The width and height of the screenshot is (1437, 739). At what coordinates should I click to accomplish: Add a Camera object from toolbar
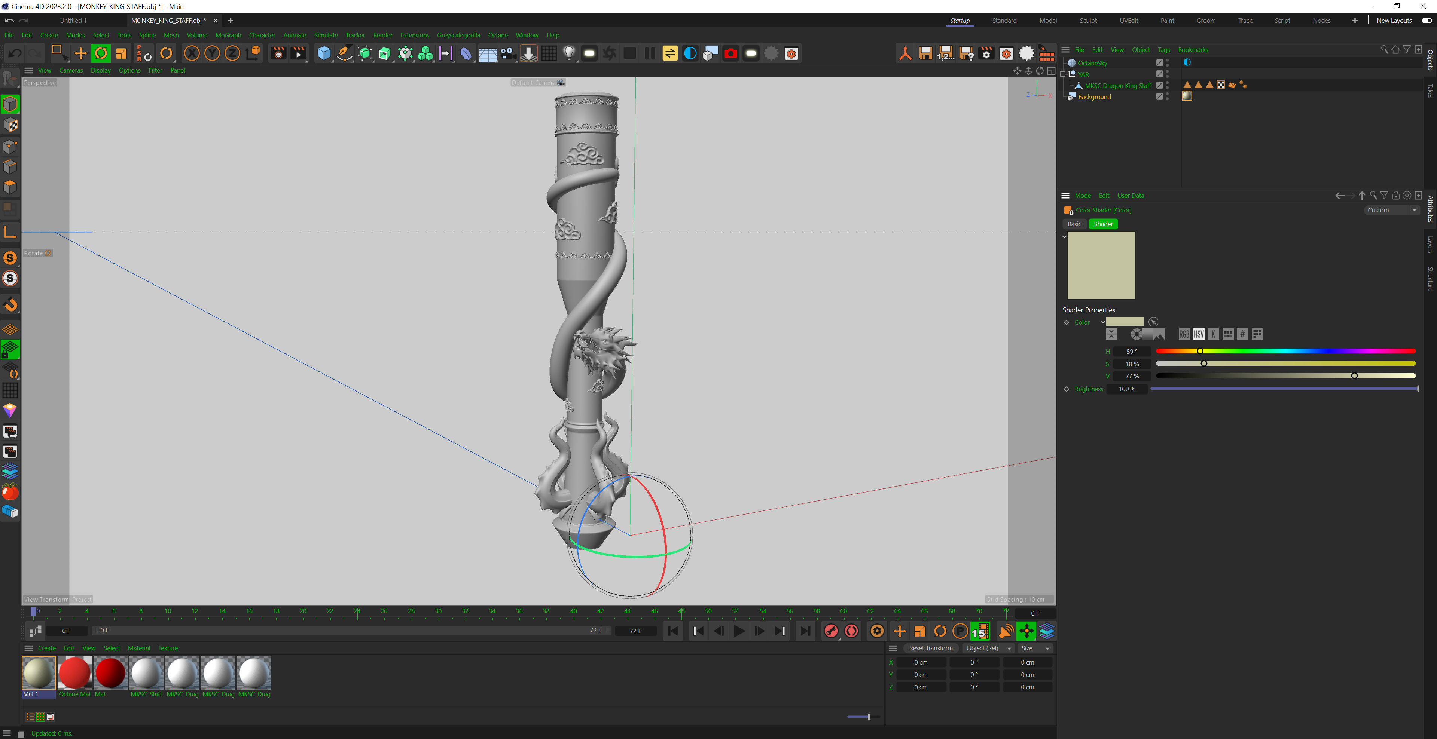pos(508,53)
